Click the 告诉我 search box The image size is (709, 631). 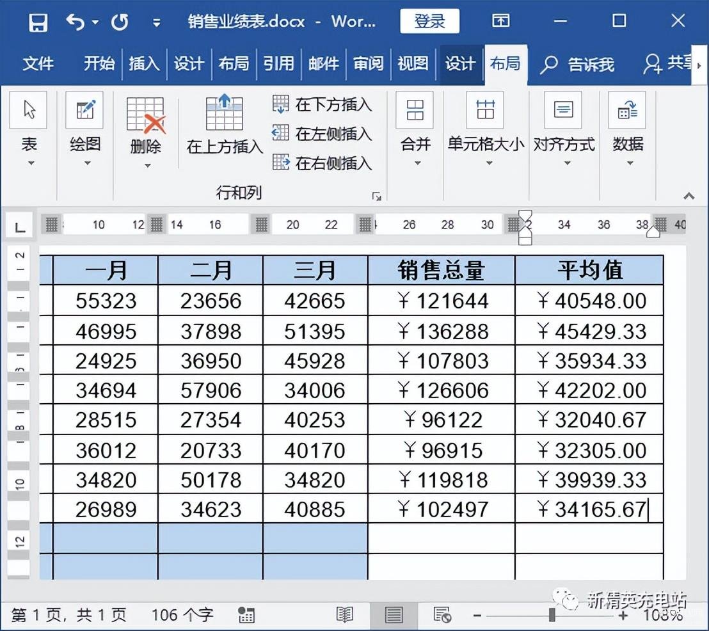coord(577,64)
